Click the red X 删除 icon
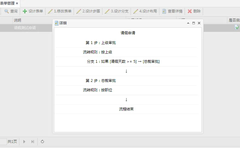240x148 pixels. [190, 11]
